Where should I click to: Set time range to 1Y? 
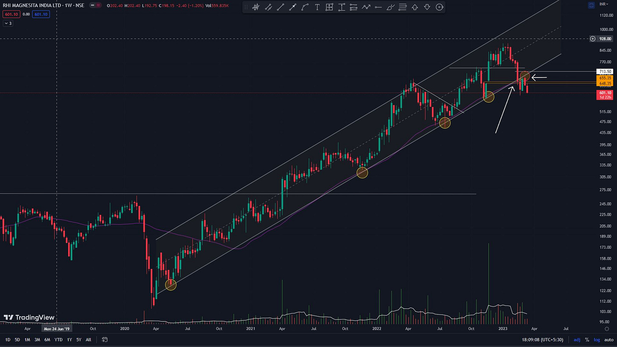69,339
